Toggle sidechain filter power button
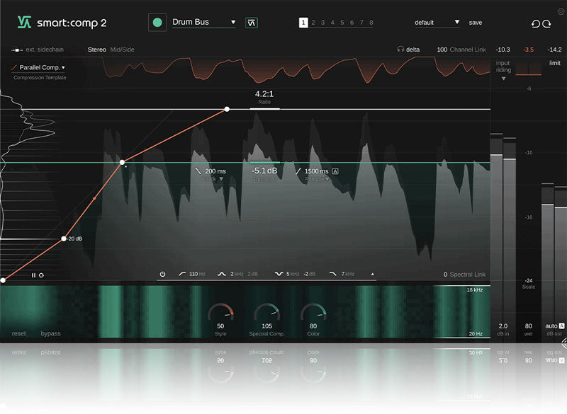Image resolution: width=567 pixels, height=414 pixels. pyautogui.click(x=162, y=274)
